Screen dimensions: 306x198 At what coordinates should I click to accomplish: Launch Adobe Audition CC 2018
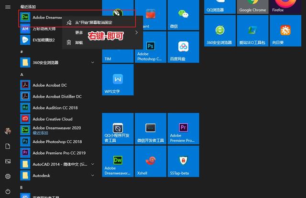pyautogui.click(x=58, y=108)
